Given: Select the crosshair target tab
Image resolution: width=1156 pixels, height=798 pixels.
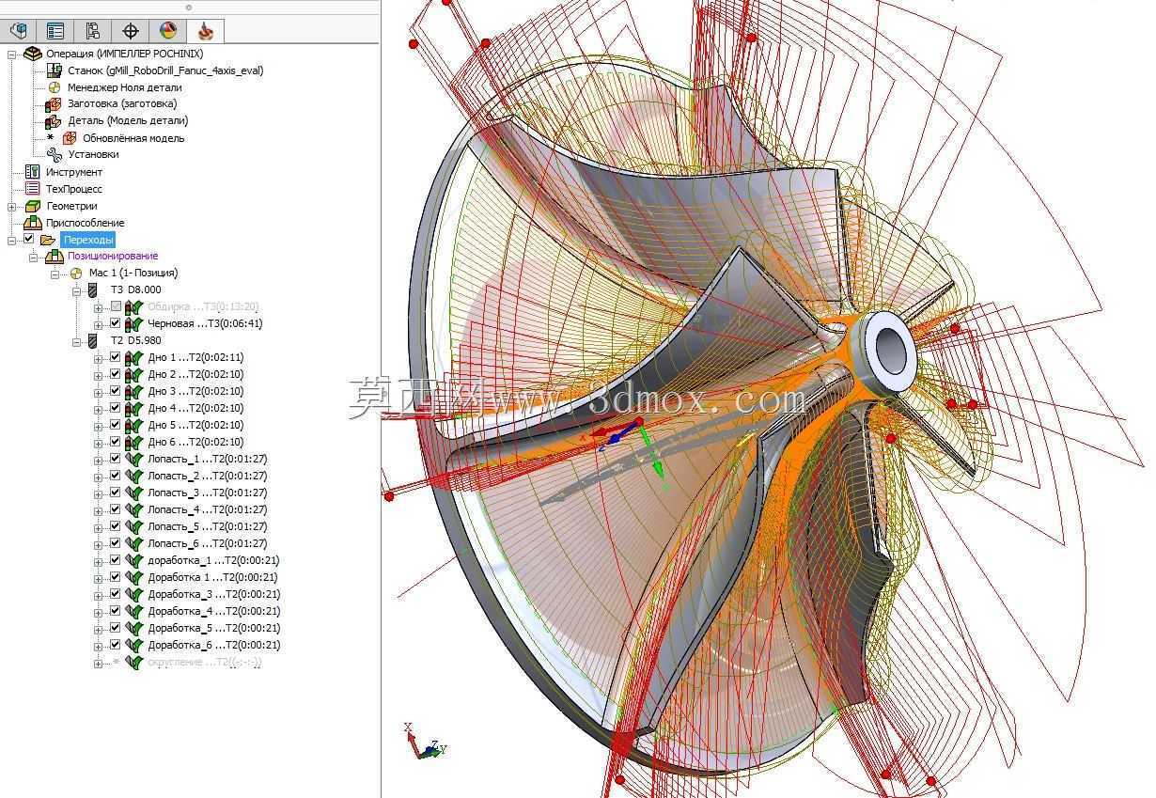Looking at the screenshot, I should 131,31.
